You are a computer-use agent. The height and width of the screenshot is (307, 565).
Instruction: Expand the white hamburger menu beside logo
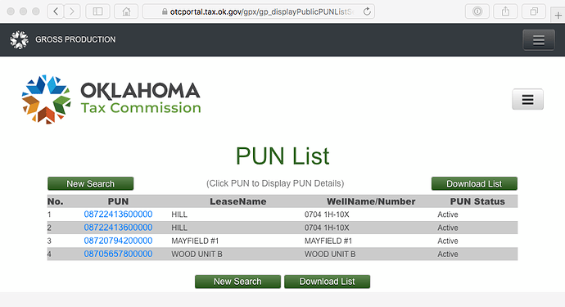click(x=528, y=99)
